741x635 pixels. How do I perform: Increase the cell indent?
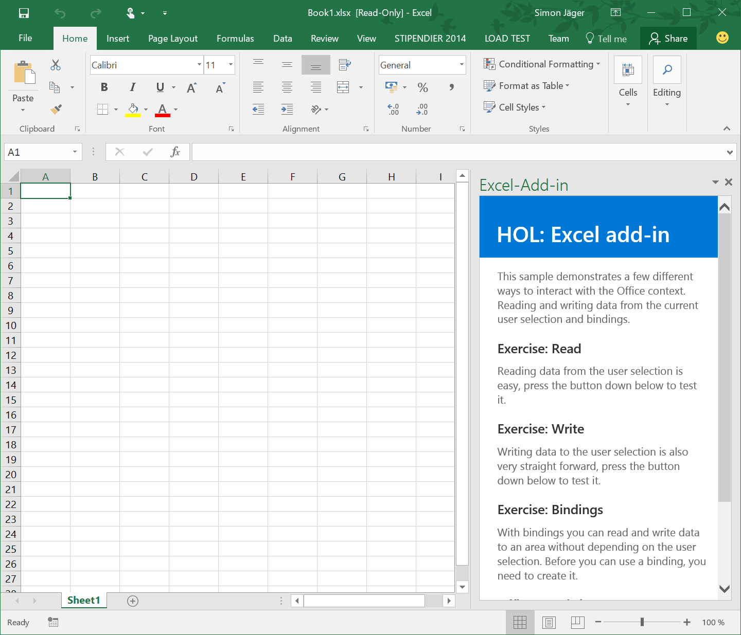coord(287,109)
